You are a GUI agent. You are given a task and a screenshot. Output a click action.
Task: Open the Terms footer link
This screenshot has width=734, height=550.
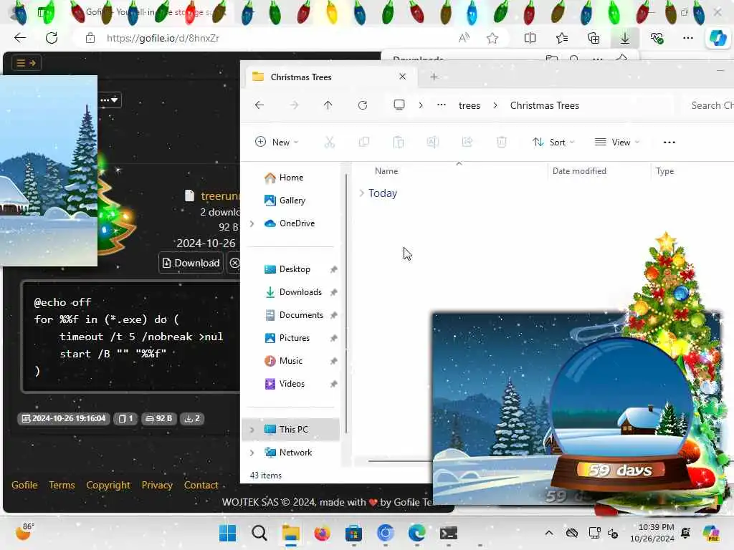pos(62,485)
